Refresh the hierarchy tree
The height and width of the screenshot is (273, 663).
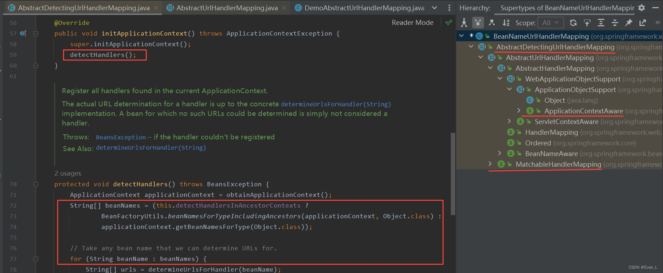(x=573, y=23)
